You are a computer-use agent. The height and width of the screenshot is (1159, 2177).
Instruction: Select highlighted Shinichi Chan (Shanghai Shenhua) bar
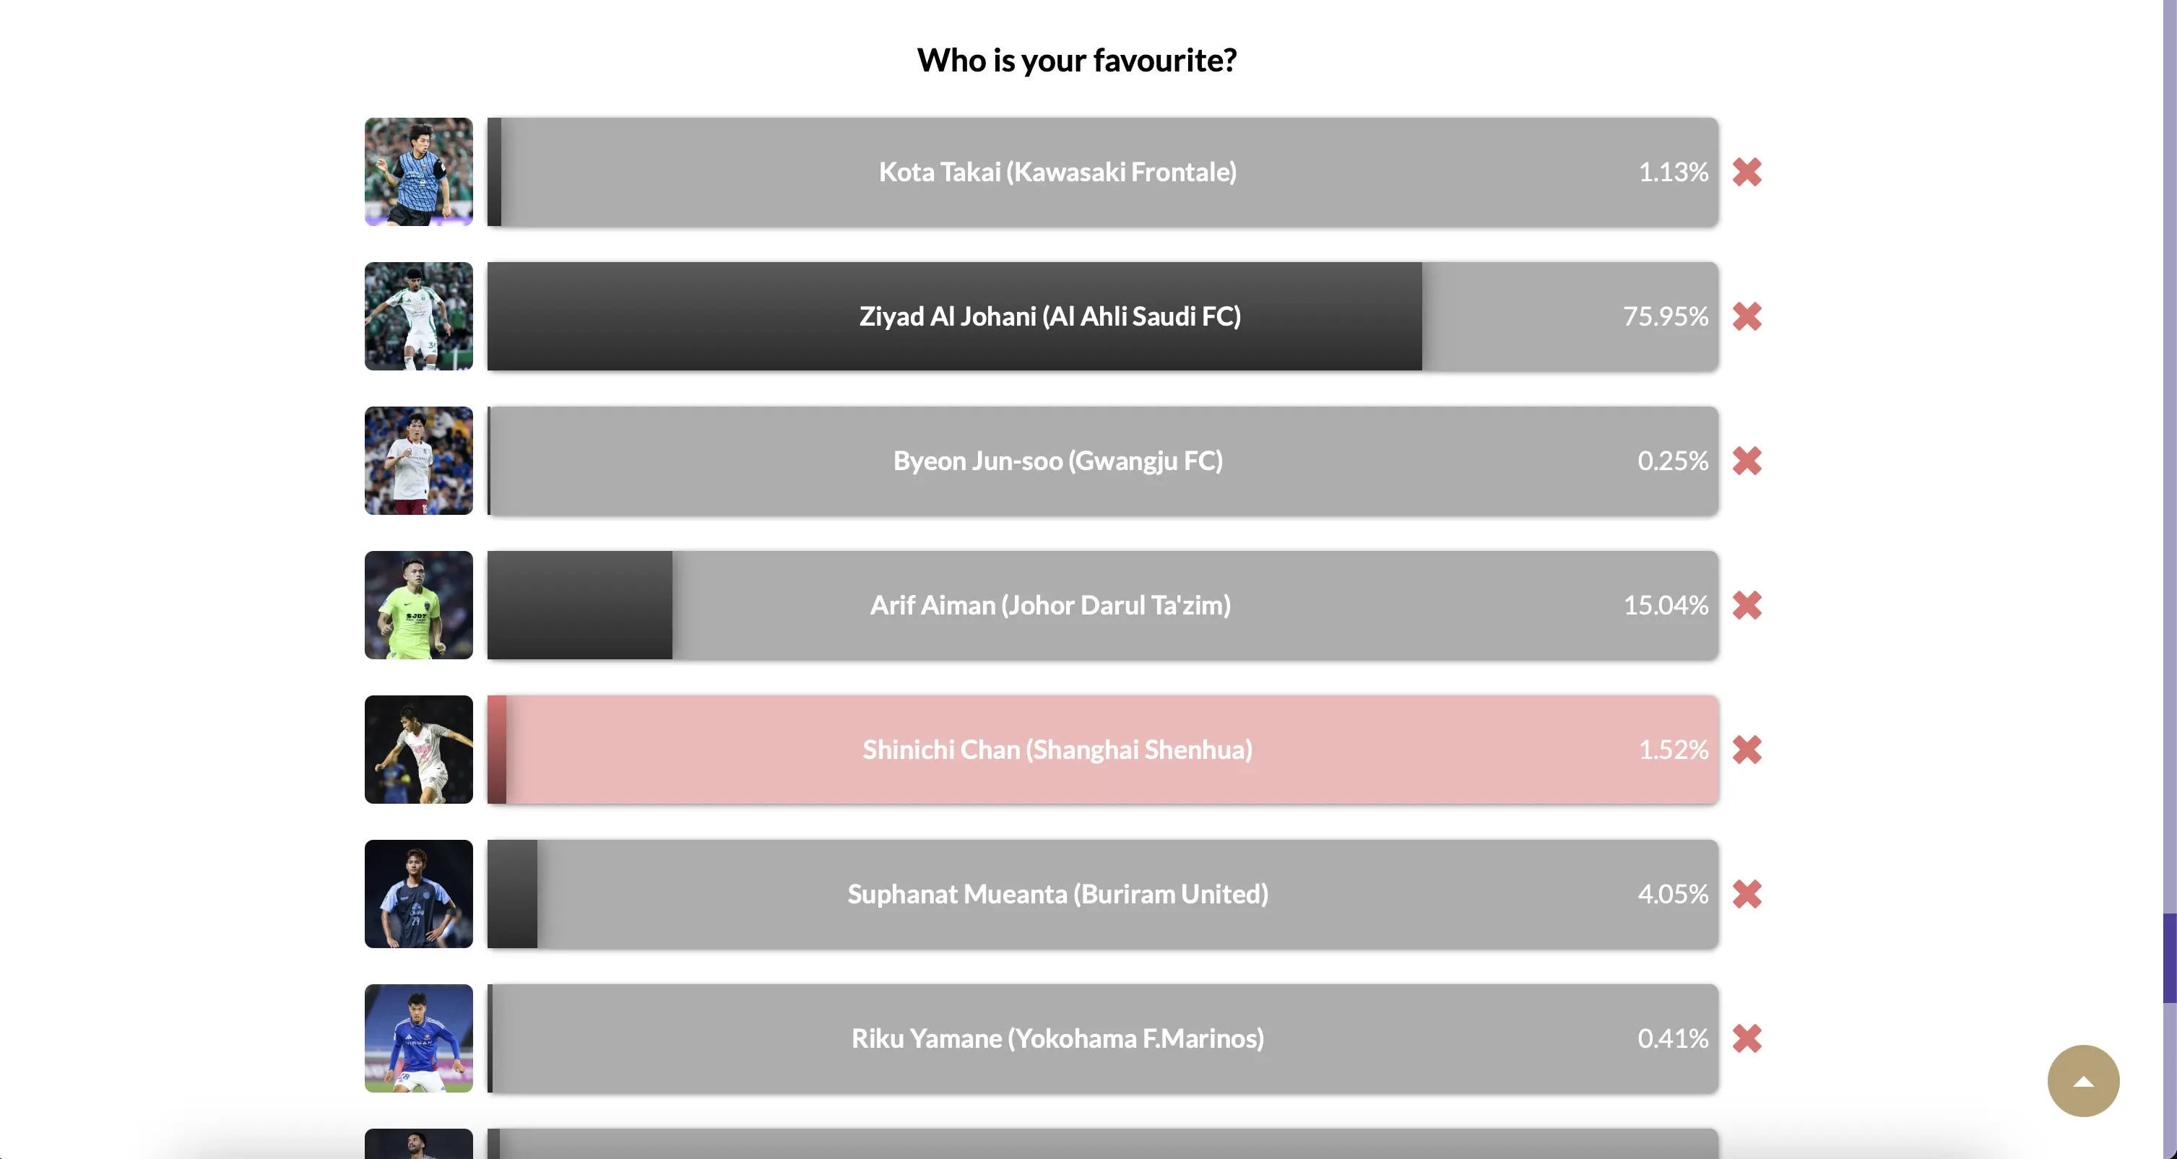[1102, 750]
